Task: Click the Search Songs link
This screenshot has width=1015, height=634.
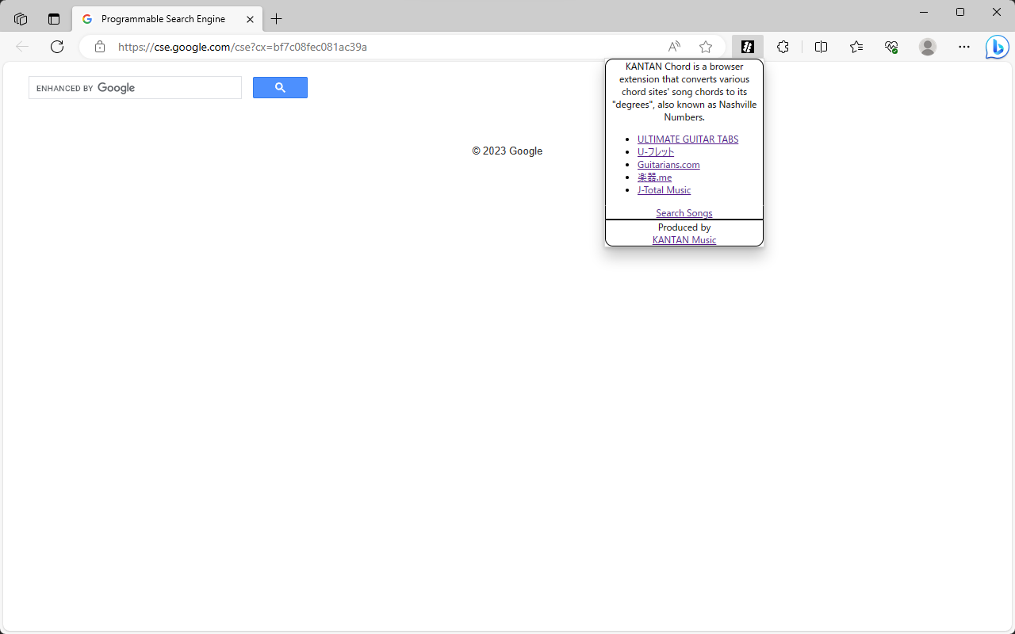Action: (x=684, y=213)
